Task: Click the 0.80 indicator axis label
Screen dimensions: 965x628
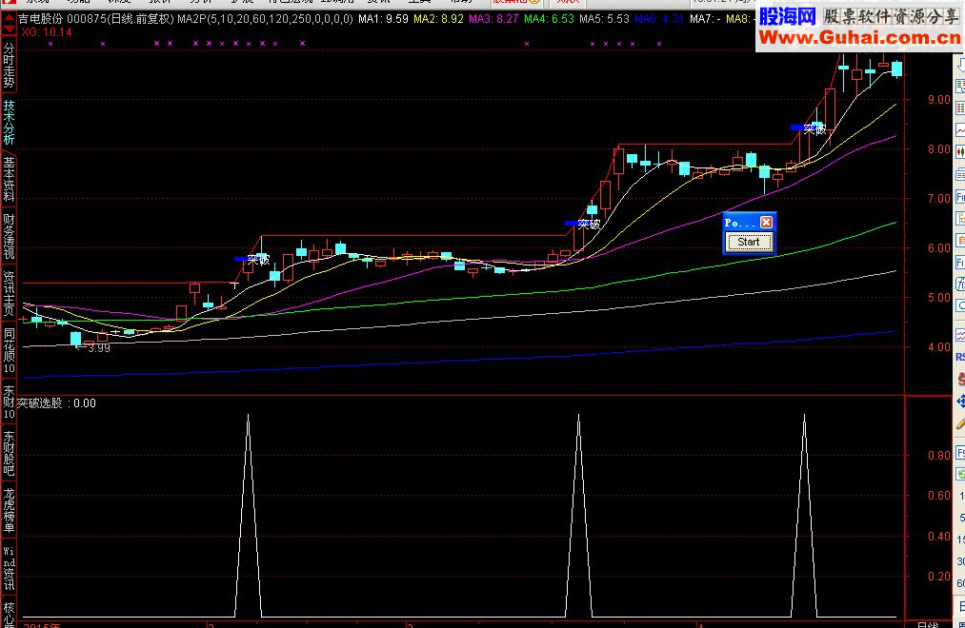Action: click(x=939, y=456)
